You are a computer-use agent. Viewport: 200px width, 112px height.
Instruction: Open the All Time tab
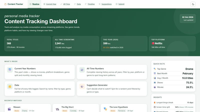point(65,4)
